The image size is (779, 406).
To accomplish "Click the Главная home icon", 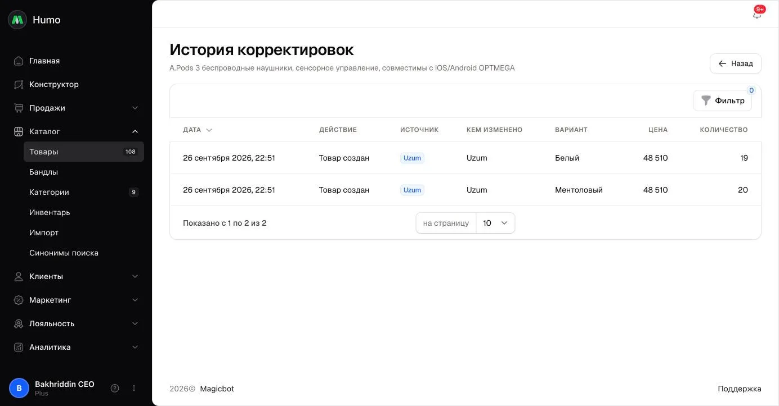I will click(19, 61).
